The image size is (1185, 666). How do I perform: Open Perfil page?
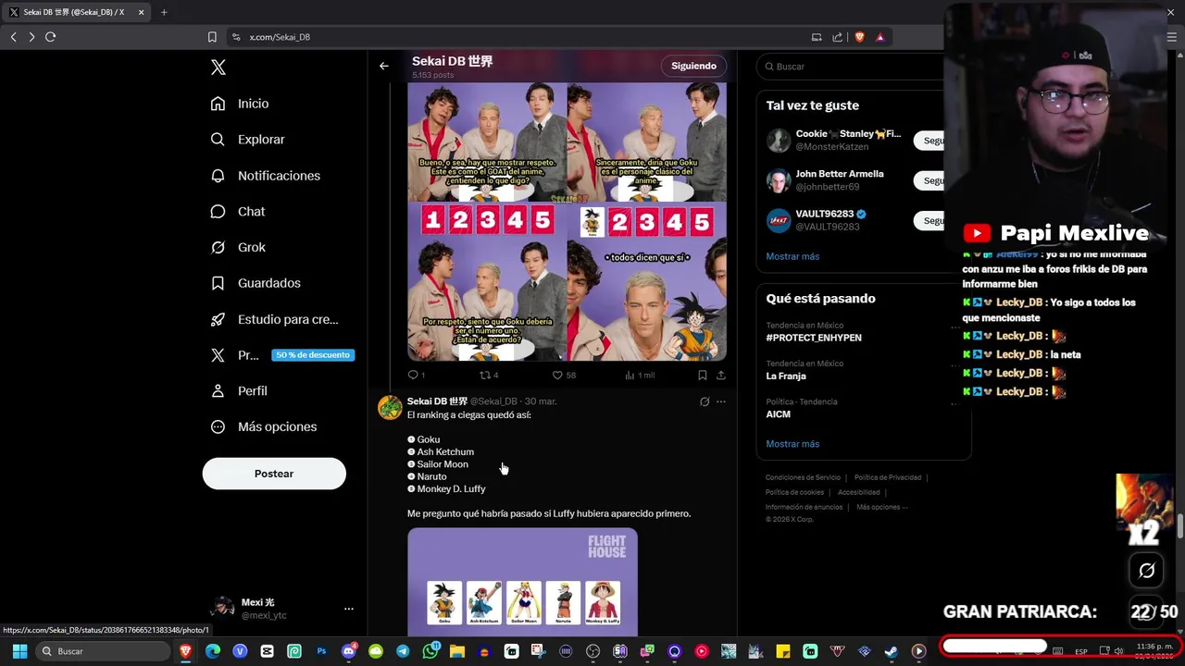click(239, 391)
